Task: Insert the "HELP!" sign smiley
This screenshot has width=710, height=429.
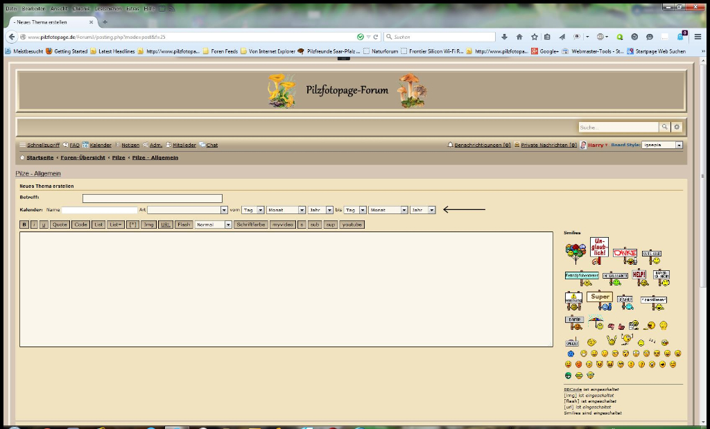Action: pyautogui.click(x=639, y=277)
